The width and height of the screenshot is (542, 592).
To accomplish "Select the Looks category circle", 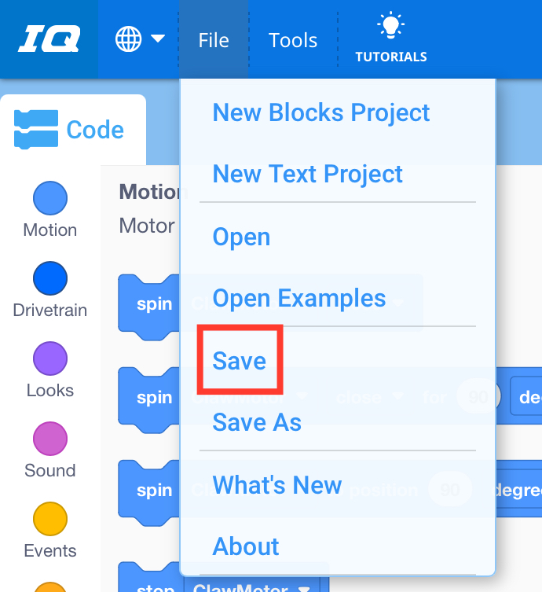I will pyautogui.click(x=50, y=359).
